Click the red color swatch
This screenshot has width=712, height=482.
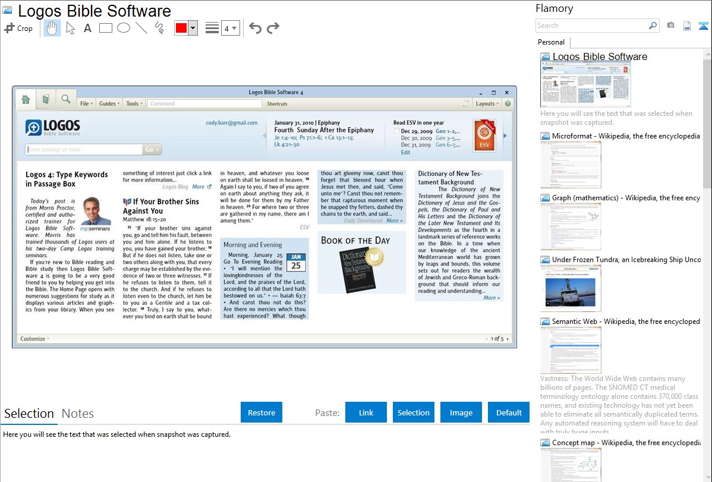[181, 28]
